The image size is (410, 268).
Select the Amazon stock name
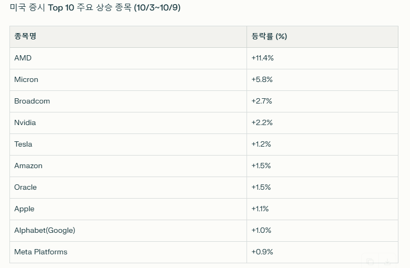(28, 166)
